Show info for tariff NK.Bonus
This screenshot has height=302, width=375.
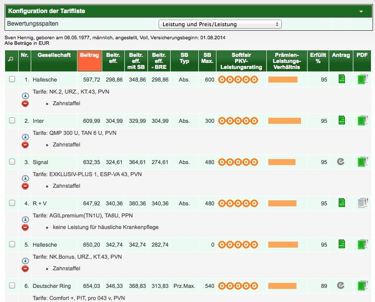[25, 261]
